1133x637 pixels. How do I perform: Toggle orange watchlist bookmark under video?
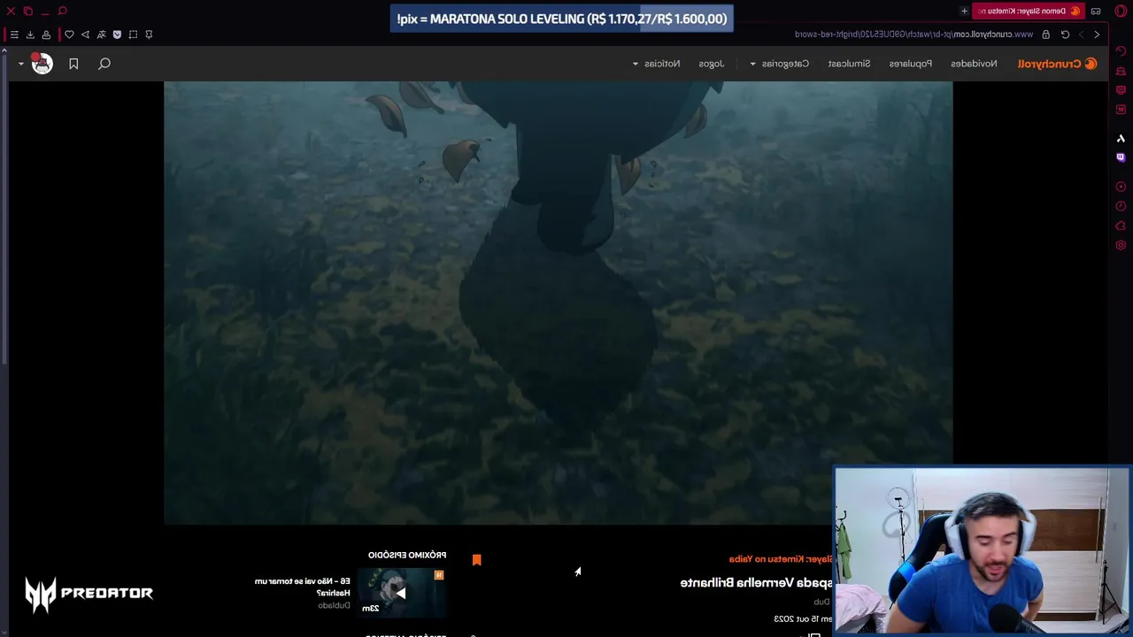click(476, 559)
